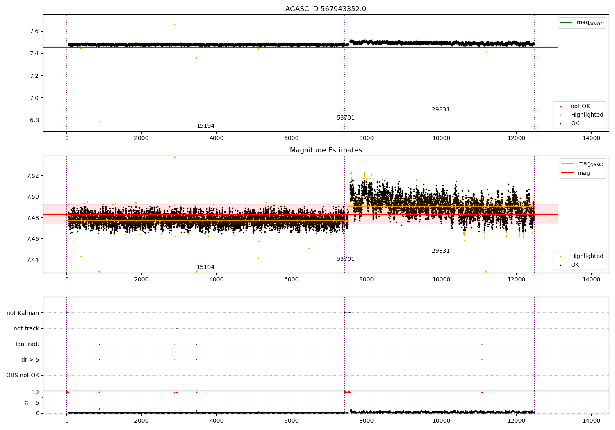The image size is (615, 430).
Task: Click the 7.46 y-axis tick label
Action: coord(32,239)
